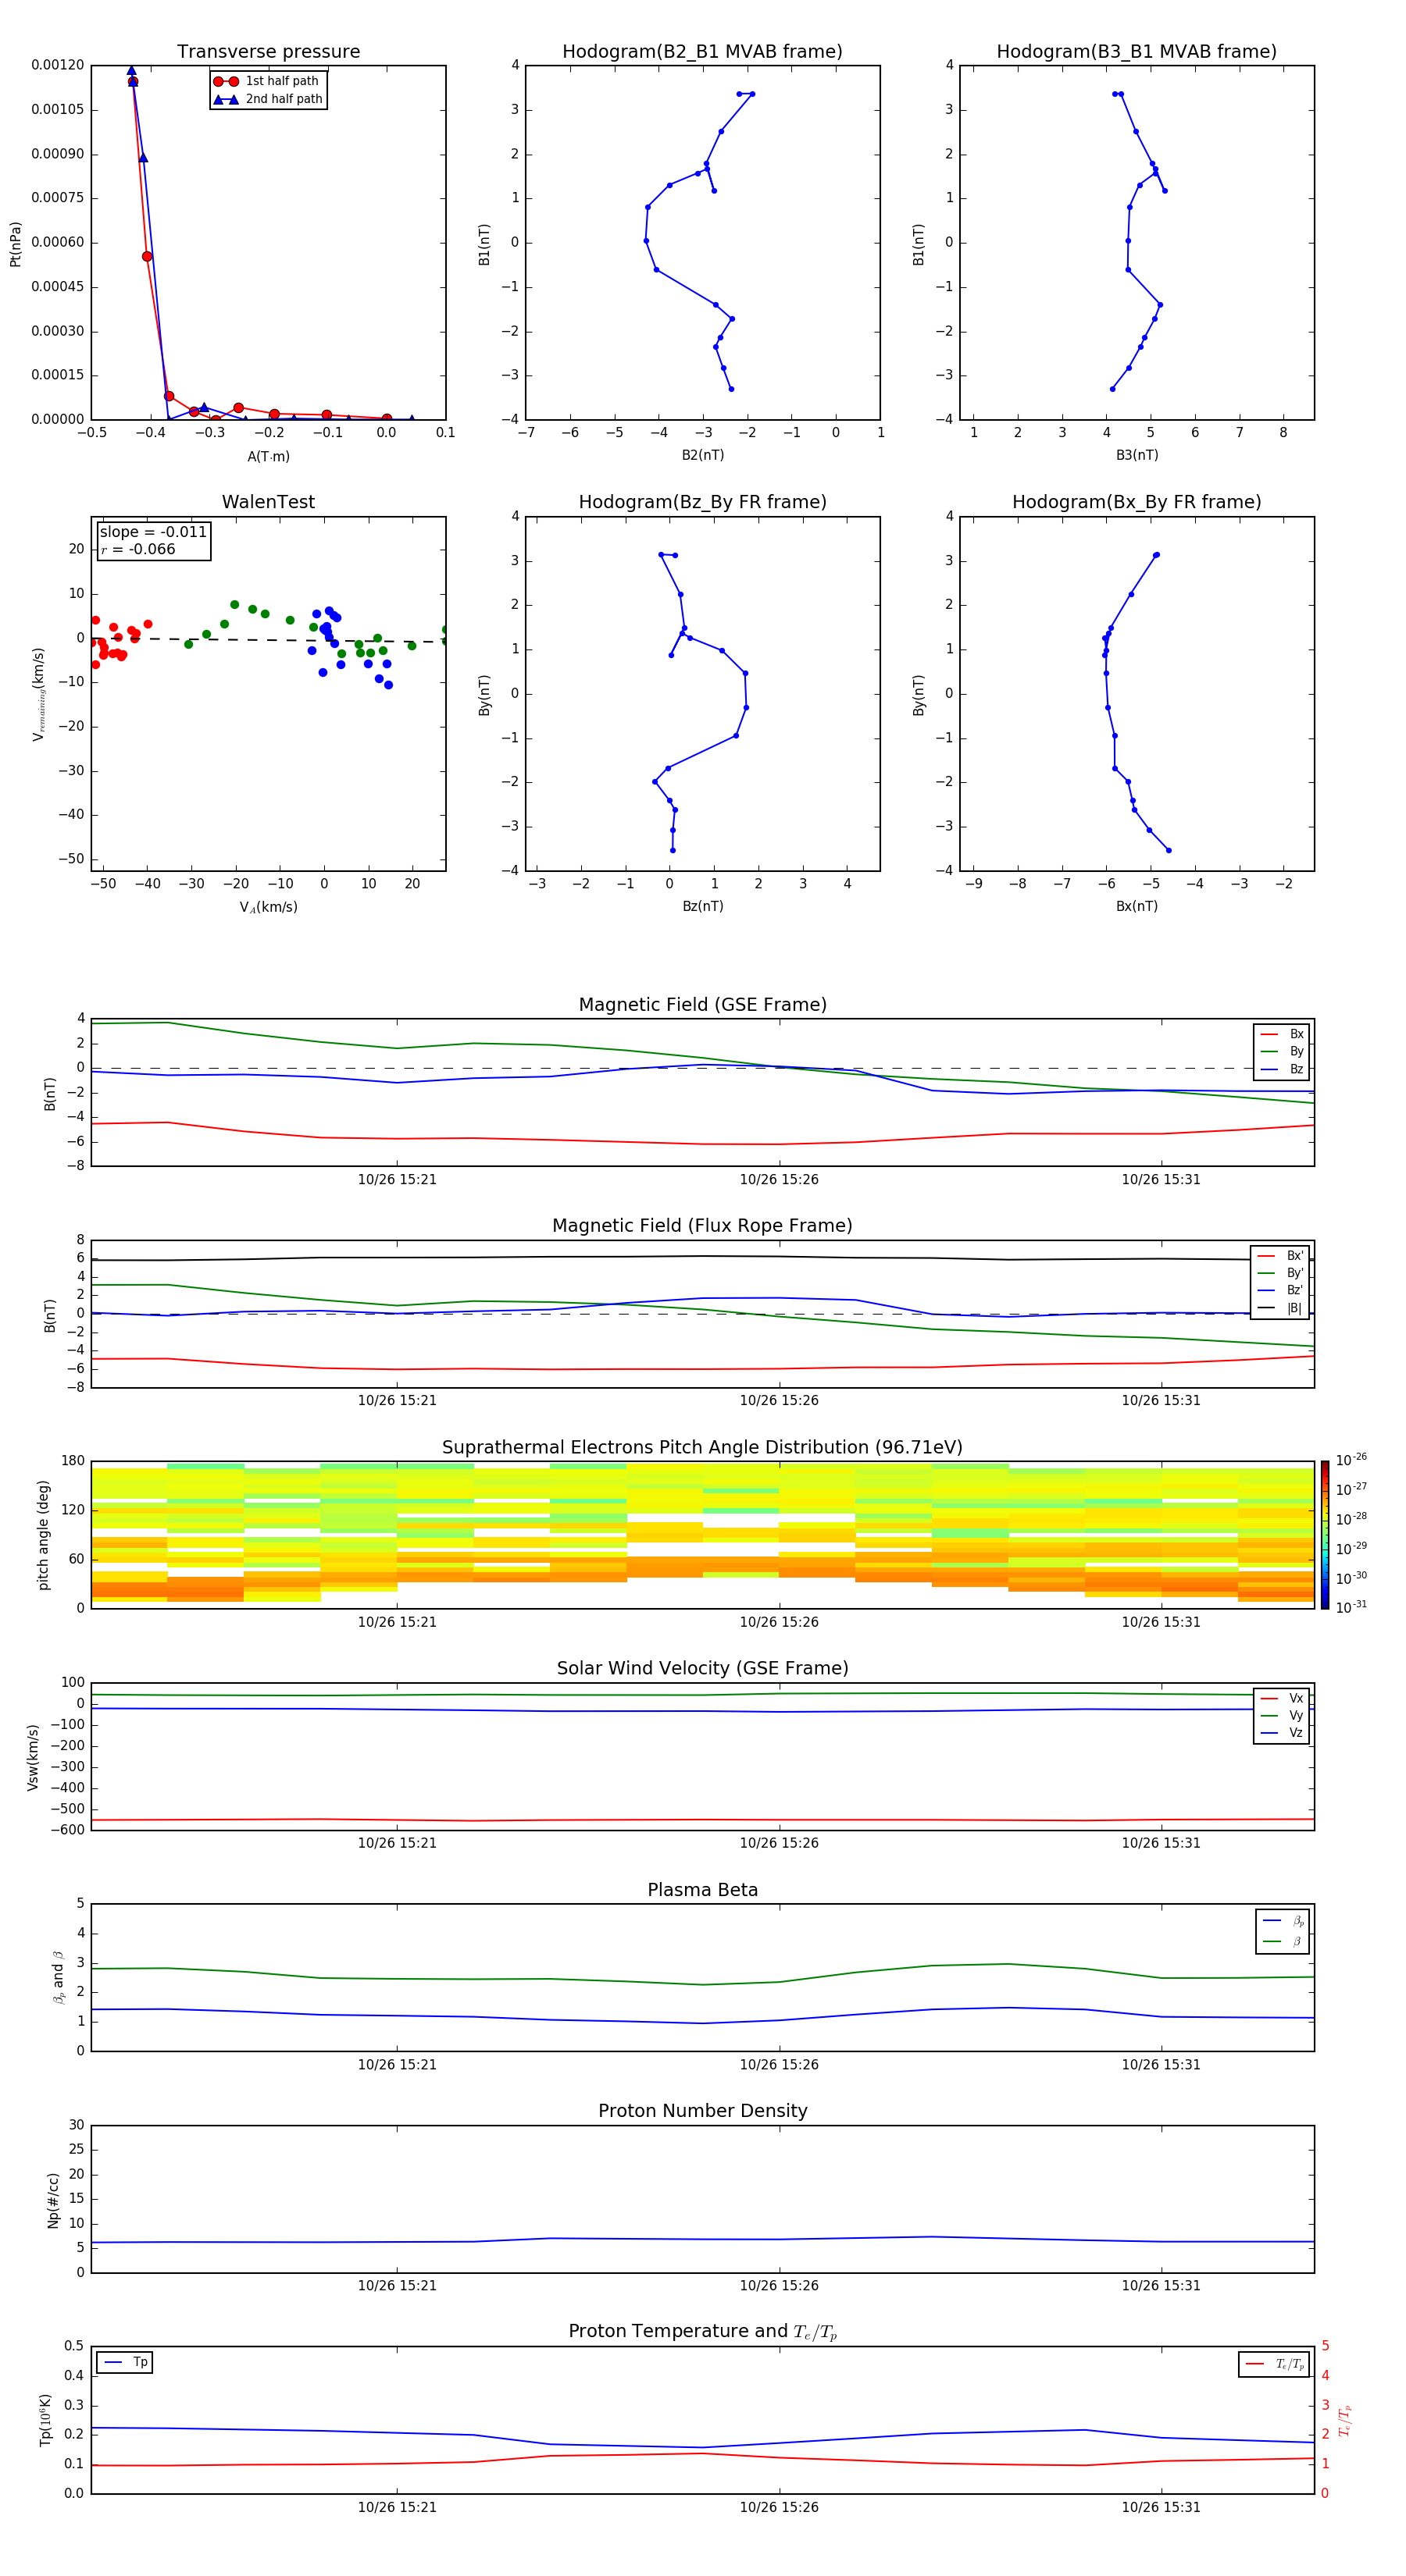Click the 'B3(nT)' x-axis label
Screen dimensions: 1406x2576
click(x=1137, y=456)
